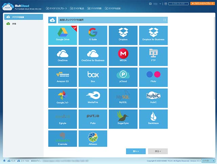This screenshot has width=217, height=164.
Task: Select the Evernote tile
Action: [62, 139]
